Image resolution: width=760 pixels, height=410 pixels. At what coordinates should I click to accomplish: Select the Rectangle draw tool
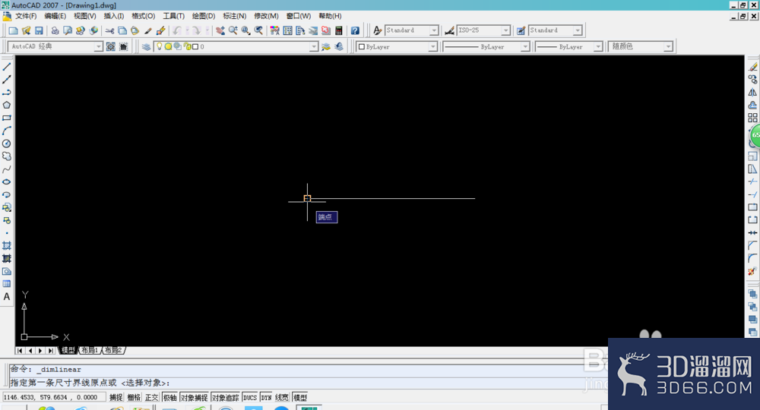[x=7, y=118]
